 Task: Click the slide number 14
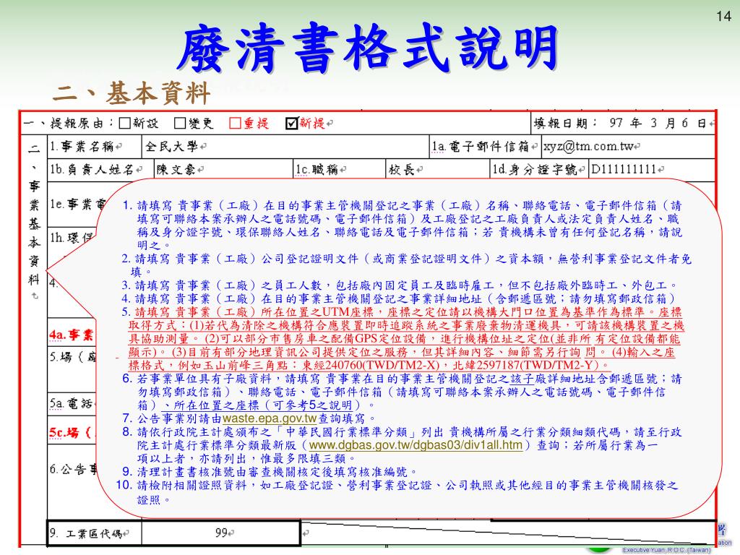[x=723, y=17]
